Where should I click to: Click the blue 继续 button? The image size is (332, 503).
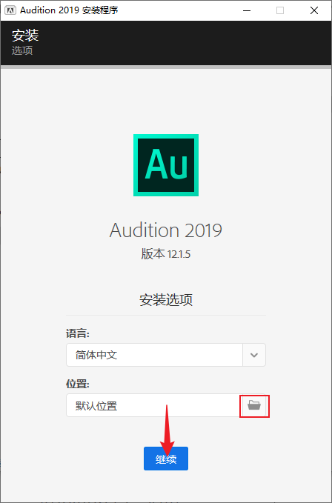point(166,459)
